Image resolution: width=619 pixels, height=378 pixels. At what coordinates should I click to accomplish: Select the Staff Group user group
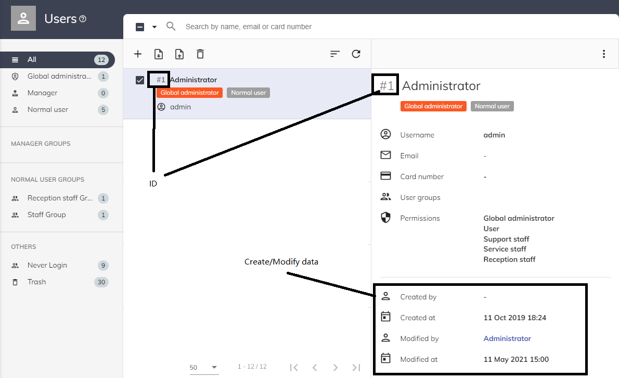click(47, 215)
